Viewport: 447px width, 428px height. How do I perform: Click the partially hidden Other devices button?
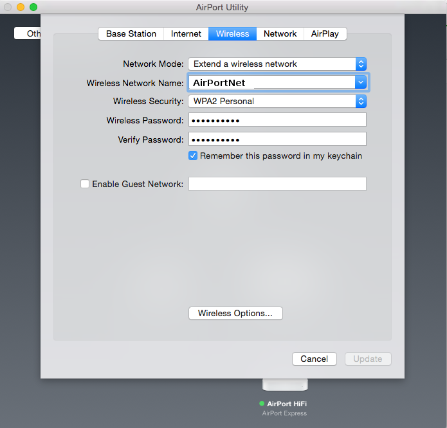click(x=28, y=33)
